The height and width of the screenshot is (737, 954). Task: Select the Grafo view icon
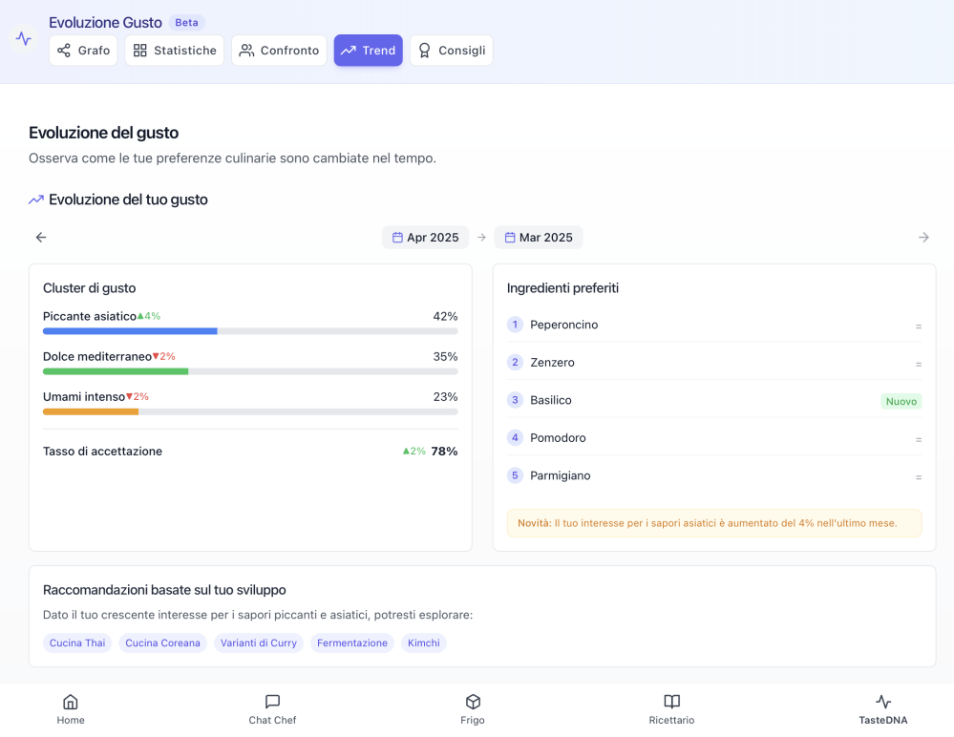[x=63, y=50]
